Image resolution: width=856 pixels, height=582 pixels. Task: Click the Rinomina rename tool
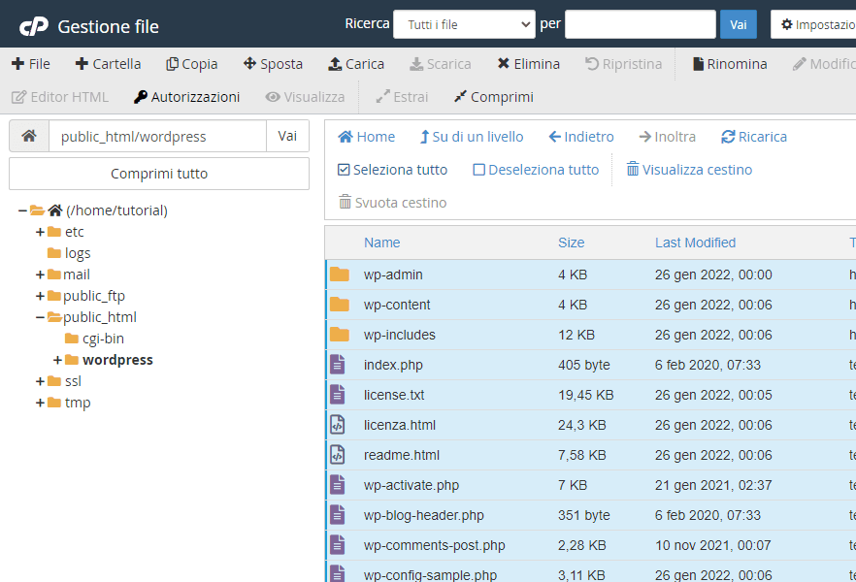(x=730, y=64)
